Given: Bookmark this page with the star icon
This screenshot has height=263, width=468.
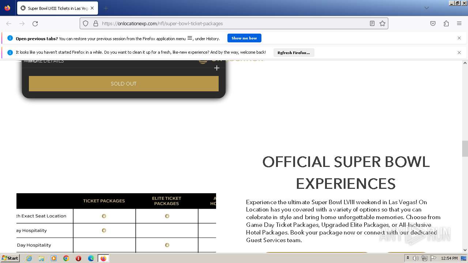Looking at the screenshot, I should point(382,23).
